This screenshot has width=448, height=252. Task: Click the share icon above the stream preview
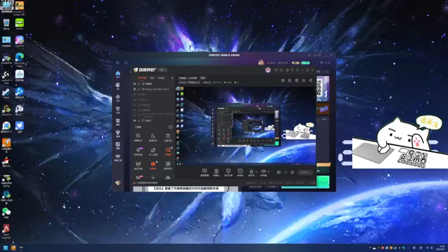(311, 81)
